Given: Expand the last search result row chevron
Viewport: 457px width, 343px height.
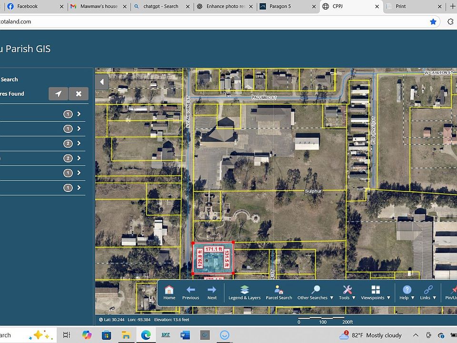Looking at the screenshot, I should point(79,188).
